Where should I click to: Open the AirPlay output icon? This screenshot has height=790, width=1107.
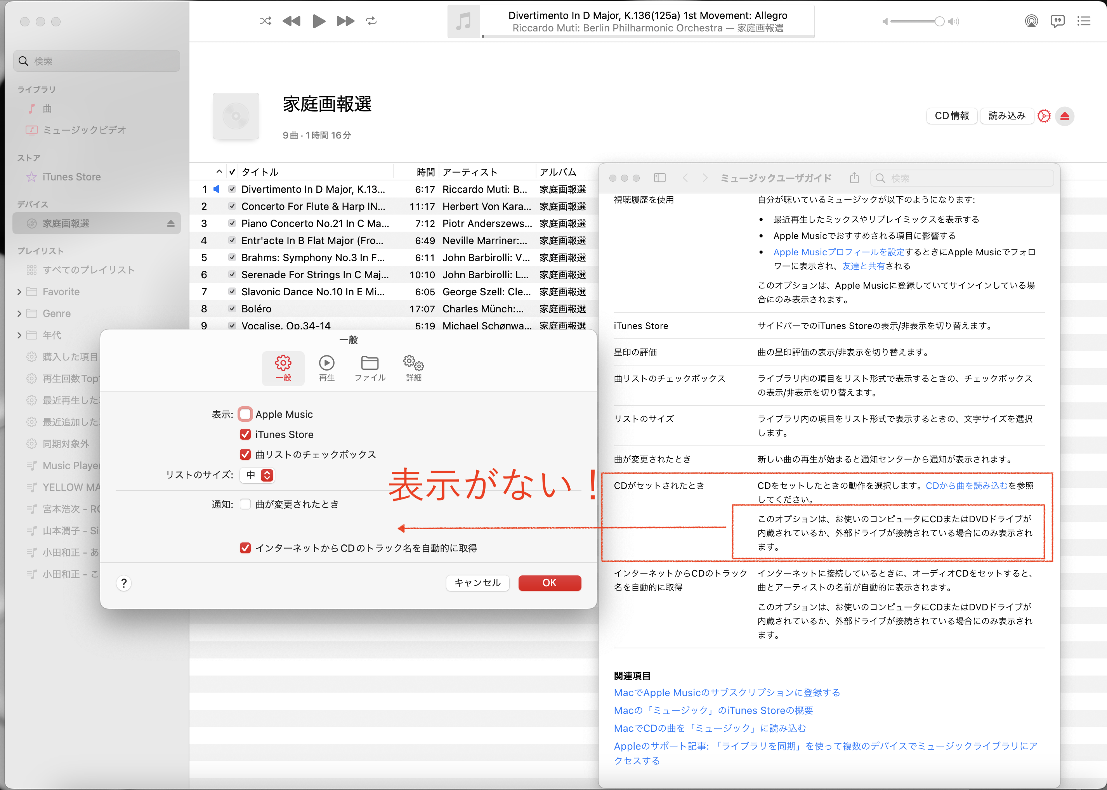(x=1031, y=21)
